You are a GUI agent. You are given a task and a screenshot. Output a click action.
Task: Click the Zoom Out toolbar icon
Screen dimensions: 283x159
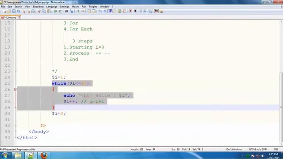coord(83,11)
